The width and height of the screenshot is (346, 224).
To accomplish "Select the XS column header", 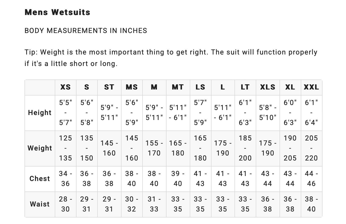I will [x=65, y=87].
